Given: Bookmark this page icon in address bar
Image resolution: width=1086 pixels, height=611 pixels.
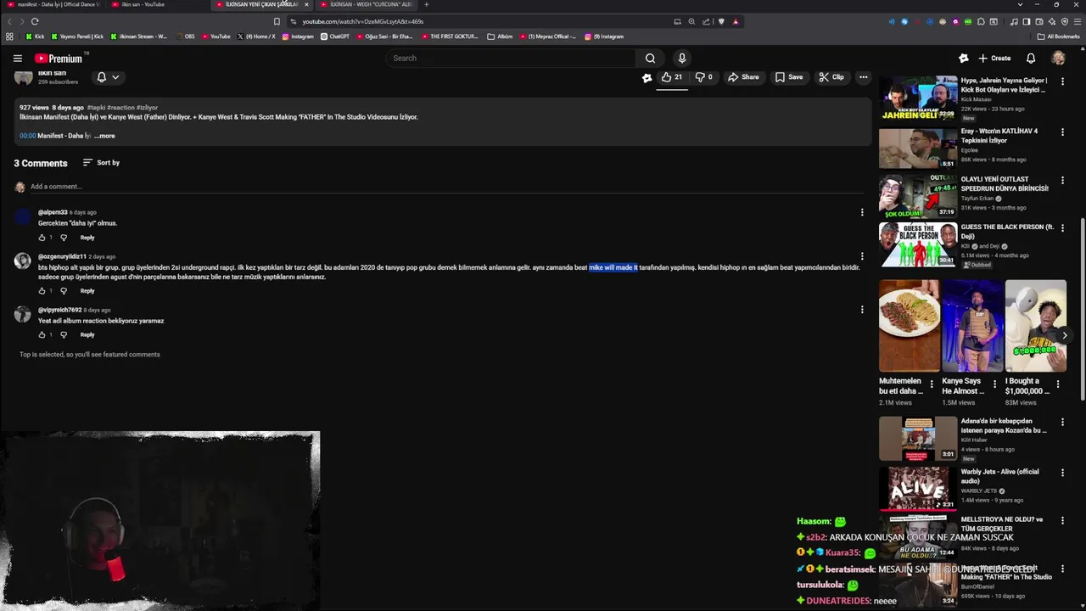Looking at the screenshot, I should 277,21.
